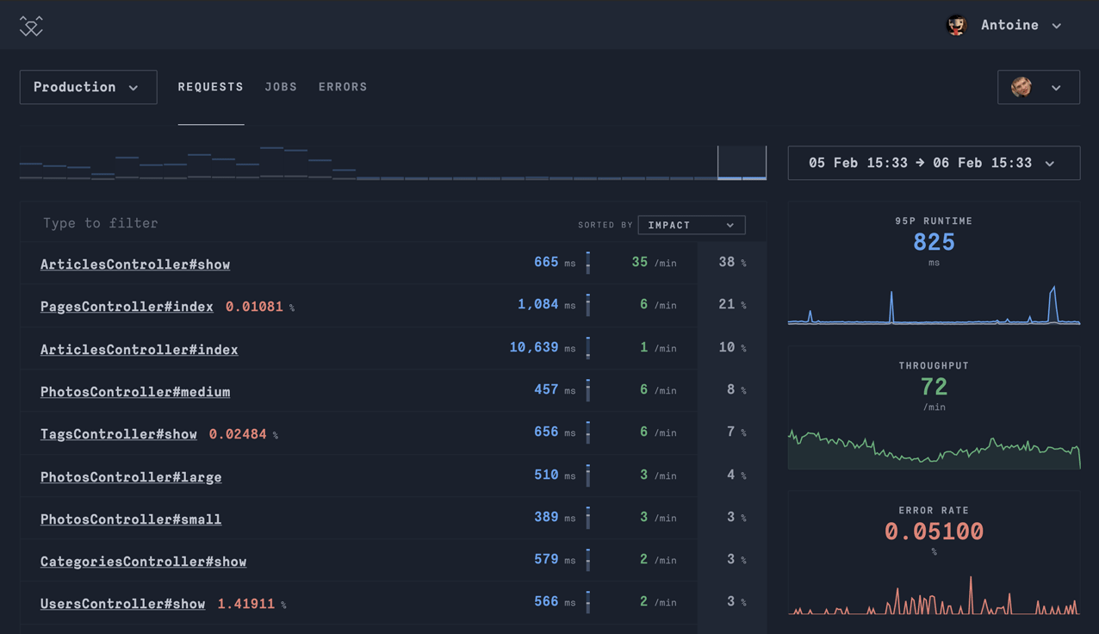Click the runtime bar in PagesController#index row

(x=588, y=305)
